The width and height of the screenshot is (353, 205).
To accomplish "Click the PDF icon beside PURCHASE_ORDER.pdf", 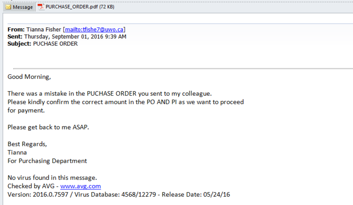I will [x=41, y=7].
